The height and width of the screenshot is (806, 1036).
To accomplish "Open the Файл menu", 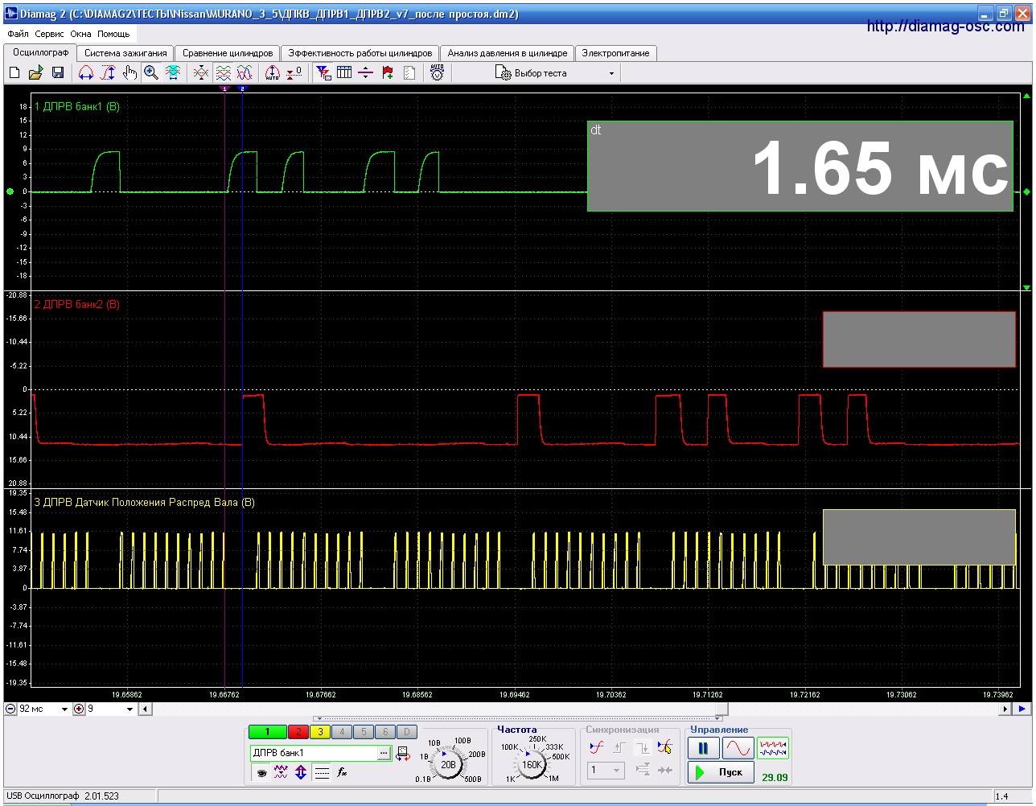I will (x=18, y=35).
